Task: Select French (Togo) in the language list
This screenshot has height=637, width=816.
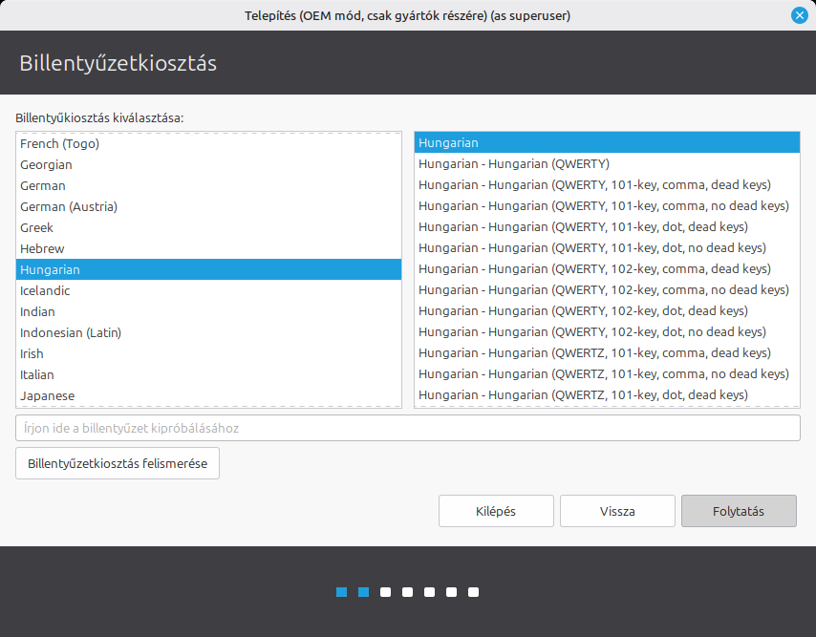Action: pyautogui.click(x=59, y=143)
